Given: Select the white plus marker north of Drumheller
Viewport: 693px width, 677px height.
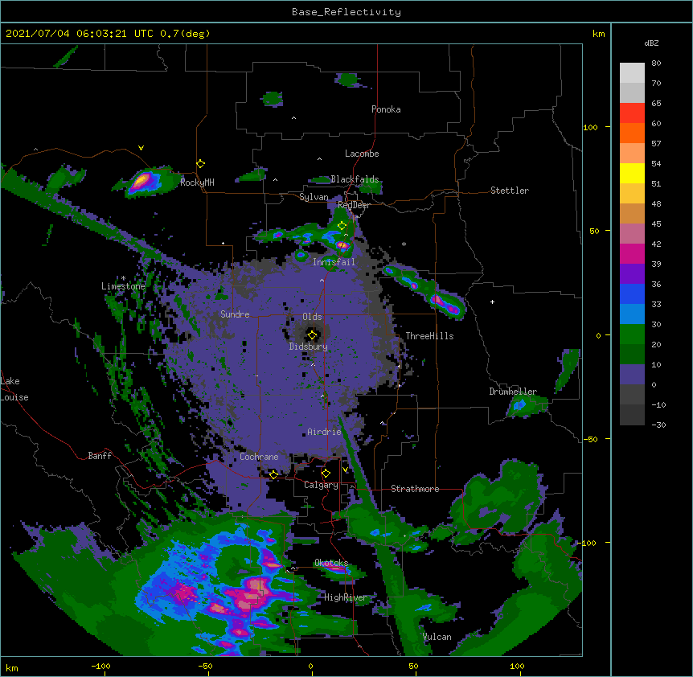Looking at the screenshot, I should pyautogui.click(x=492, y=302).
